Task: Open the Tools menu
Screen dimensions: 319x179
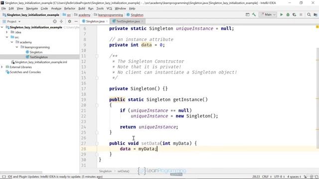Action: (x=100, y=8)
